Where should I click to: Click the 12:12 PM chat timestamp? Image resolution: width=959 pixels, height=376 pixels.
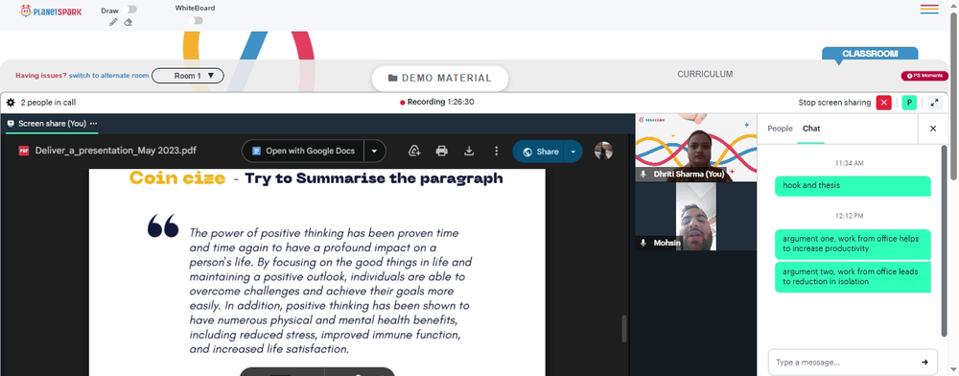(849, 216)
